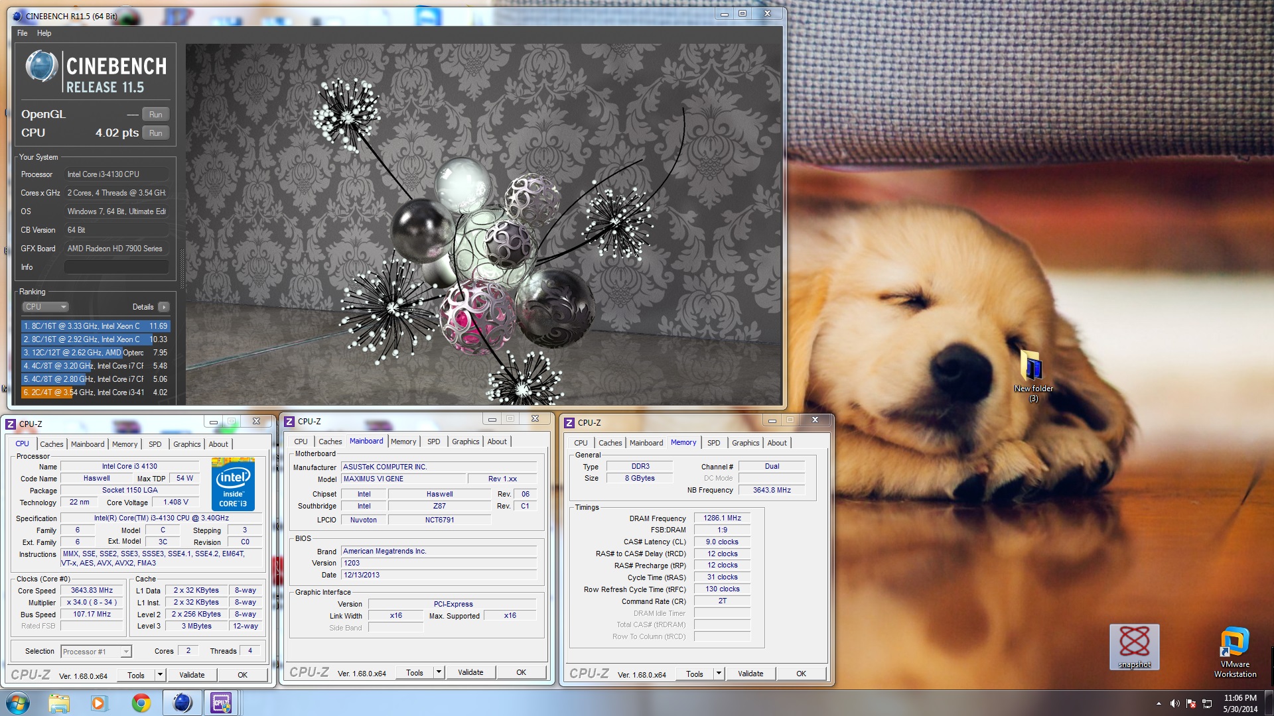Click CPU-Z title icon of middle window

coord(289,422)
